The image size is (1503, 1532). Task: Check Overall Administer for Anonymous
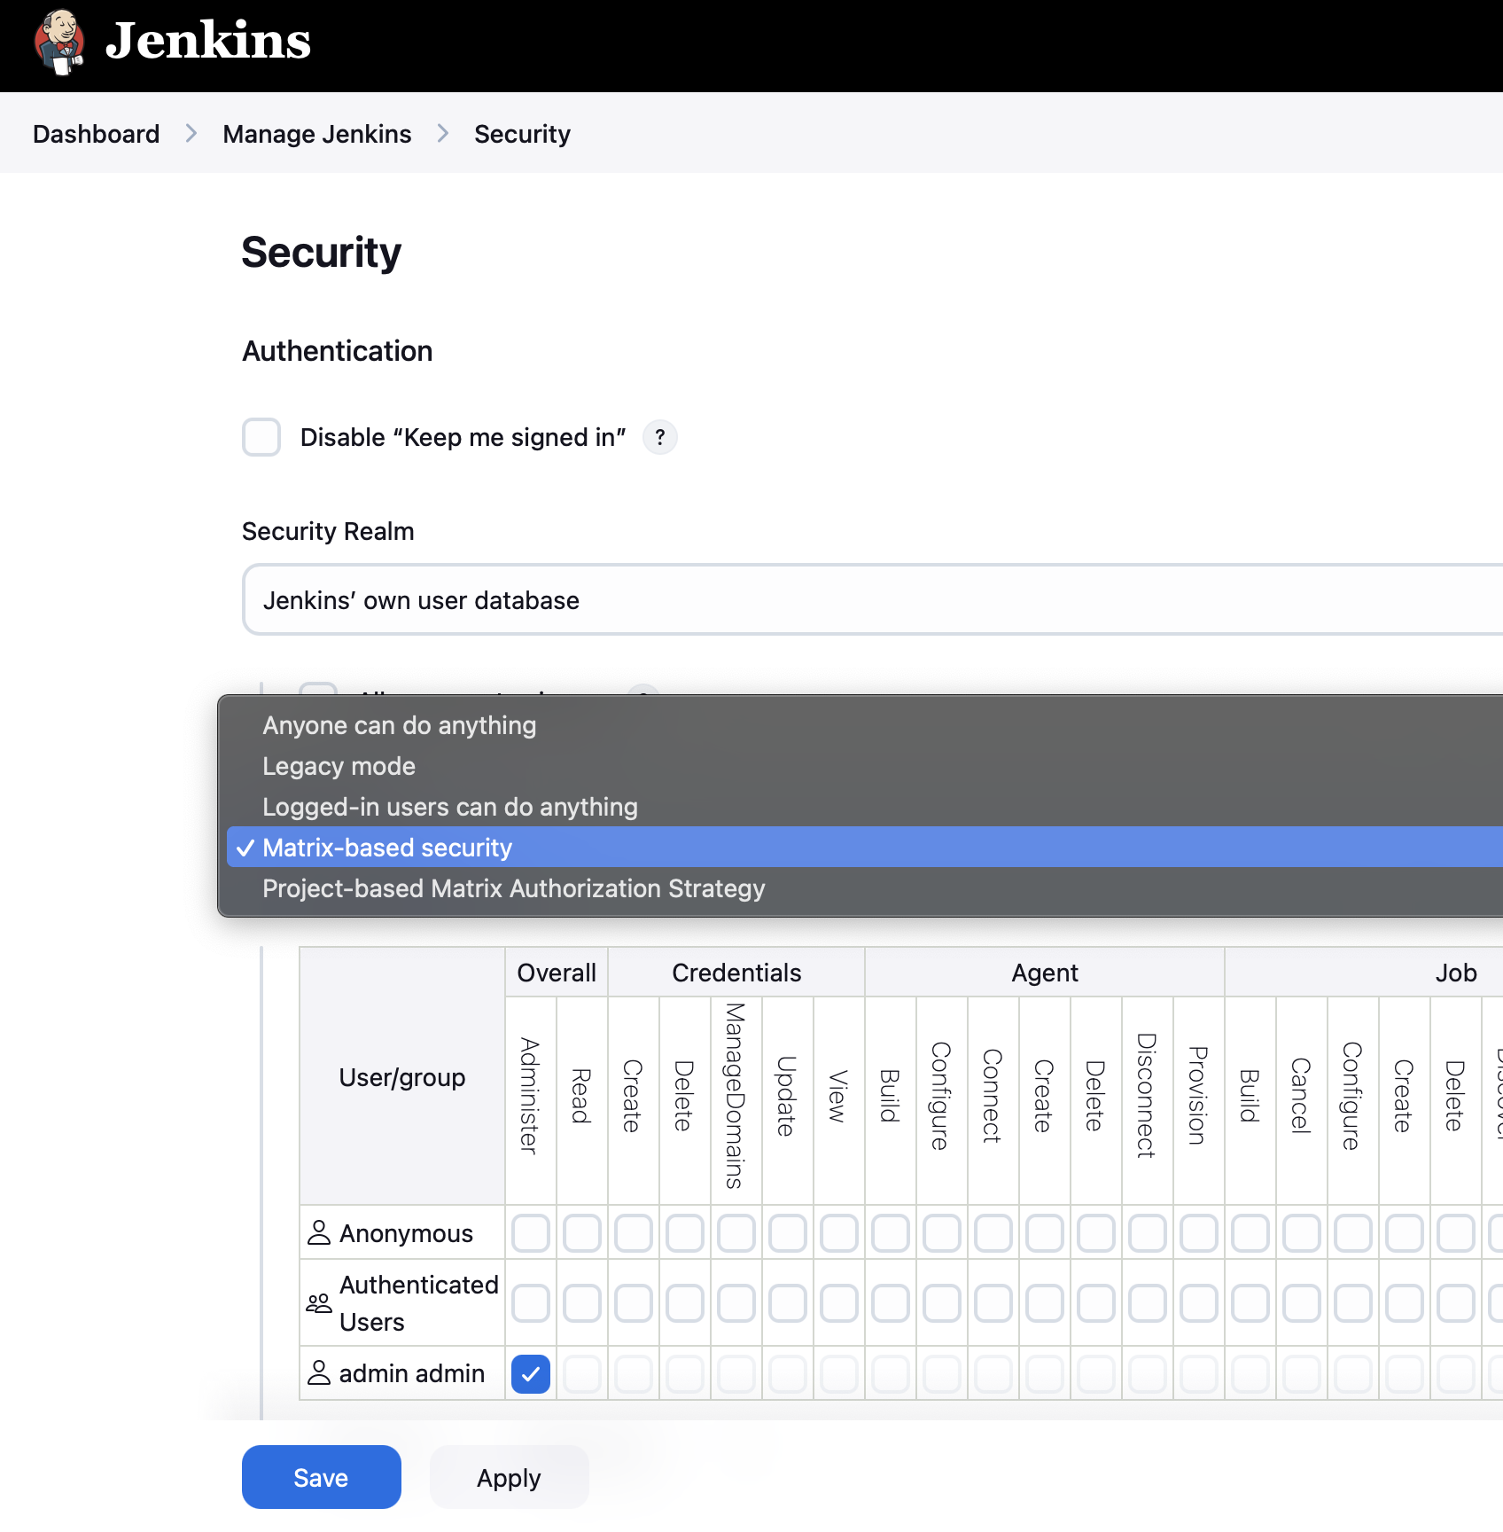click(x=531, y=1233)
